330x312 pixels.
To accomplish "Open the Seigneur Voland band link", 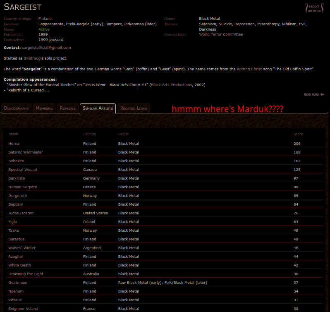I will 23,309.
